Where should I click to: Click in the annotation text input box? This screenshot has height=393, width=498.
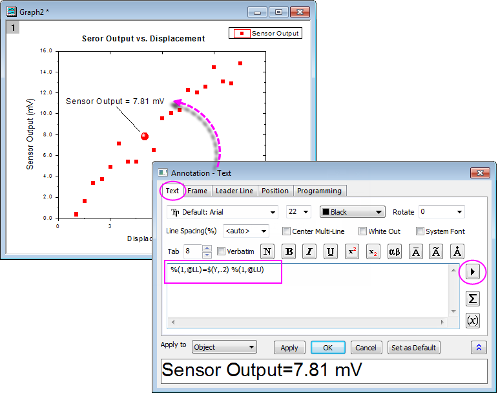click(x=310, y=297)
